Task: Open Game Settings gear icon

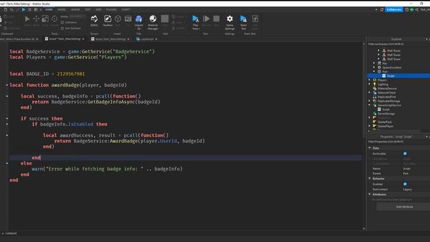Action: tap(230, 19)
